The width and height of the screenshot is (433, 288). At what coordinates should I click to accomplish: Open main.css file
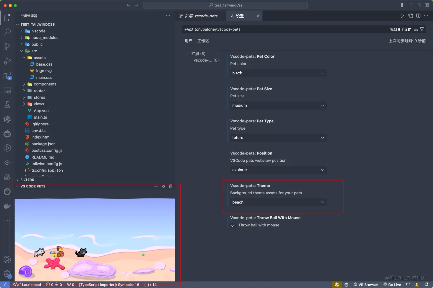(44, 78)
